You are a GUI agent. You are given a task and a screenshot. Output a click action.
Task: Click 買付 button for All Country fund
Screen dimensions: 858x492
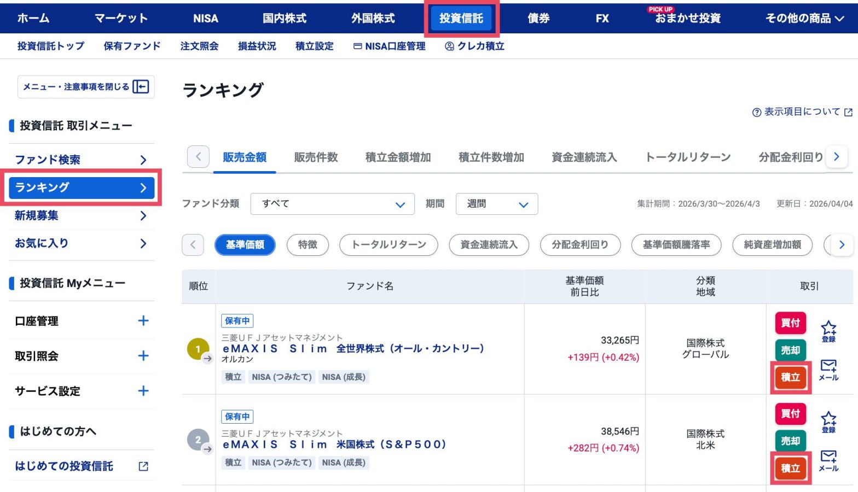790,323
